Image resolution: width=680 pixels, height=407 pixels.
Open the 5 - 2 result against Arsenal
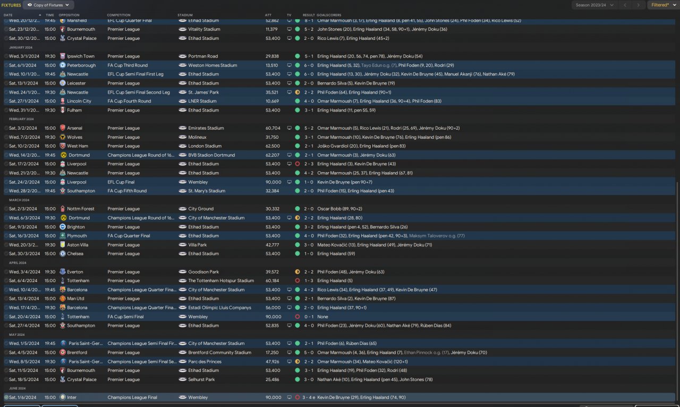(x=309, y=128)
